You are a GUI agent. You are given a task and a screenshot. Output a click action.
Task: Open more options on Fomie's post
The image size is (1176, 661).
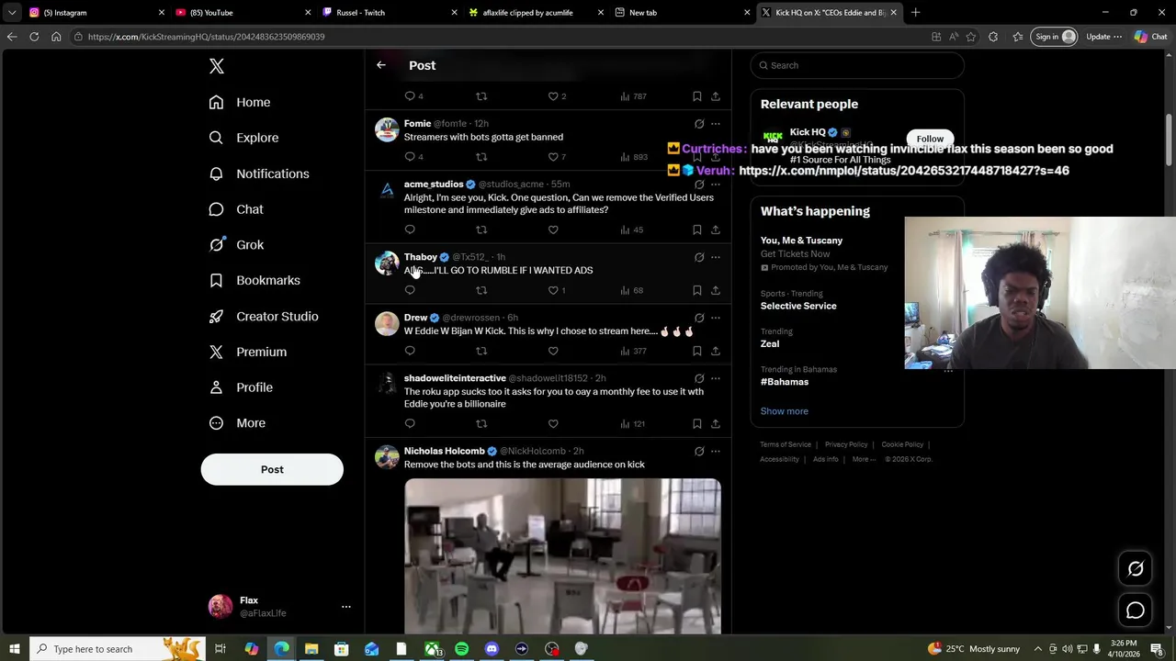pos(716,124)
